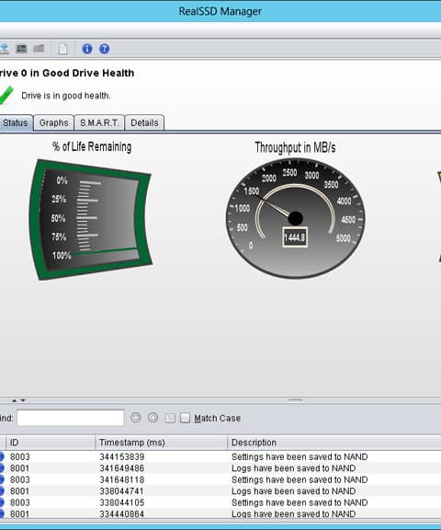Click the document page toolbar icon

click(62, 49)
